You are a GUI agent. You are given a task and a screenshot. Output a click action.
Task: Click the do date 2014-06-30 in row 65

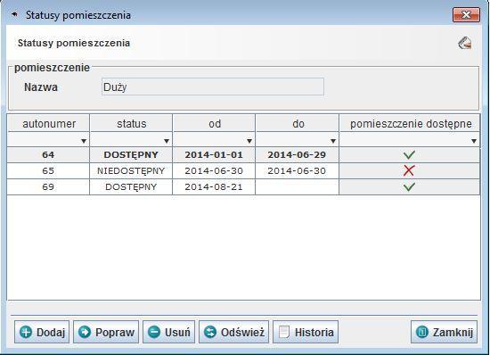point(297,170)
